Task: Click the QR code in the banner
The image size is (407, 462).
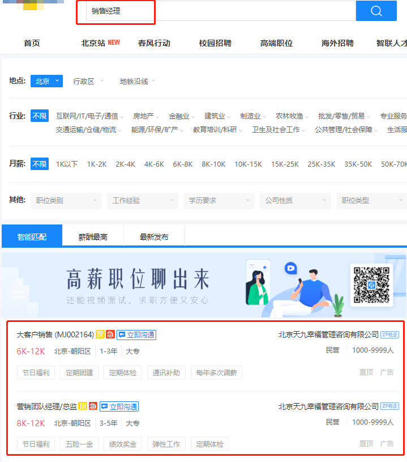Action: coord(371,285)
